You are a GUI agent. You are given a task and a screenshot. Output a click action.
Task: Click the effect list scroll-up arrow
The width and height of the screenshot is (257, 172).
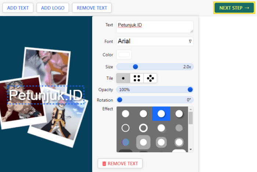coord(191,109)
